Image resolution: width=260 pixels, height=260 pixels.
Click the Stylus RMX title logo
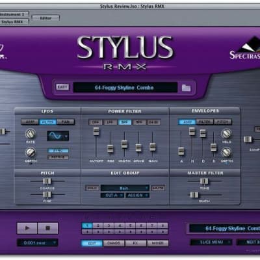coord(125,53)
